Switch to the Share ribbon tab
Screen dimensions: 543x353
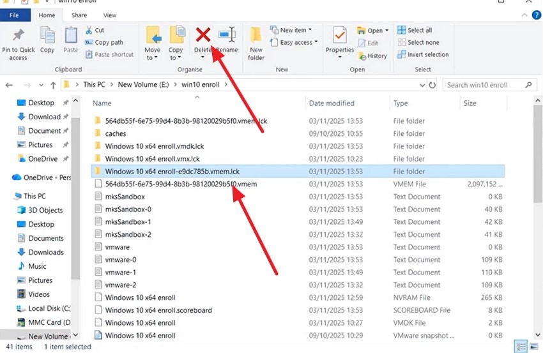click(x=79, y=15)
